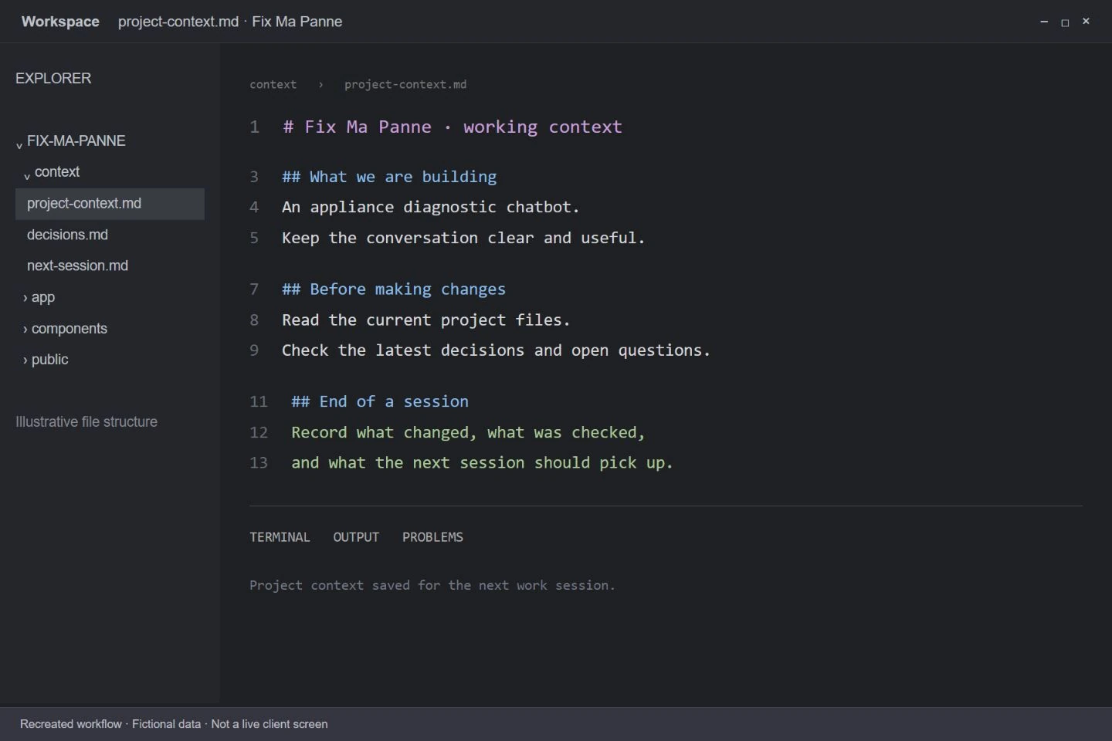
Task: Click the 'Keep the conversation clear and useful.' line
Action: point(463,238)
